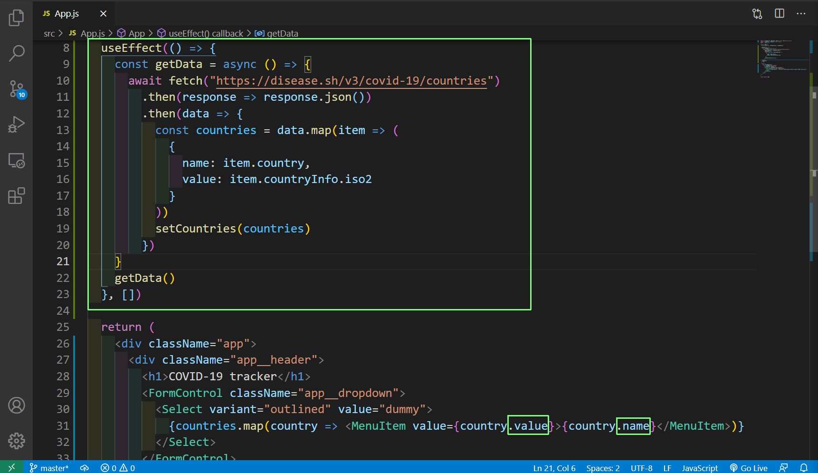Open the remote window status bar button

[11, 467]
